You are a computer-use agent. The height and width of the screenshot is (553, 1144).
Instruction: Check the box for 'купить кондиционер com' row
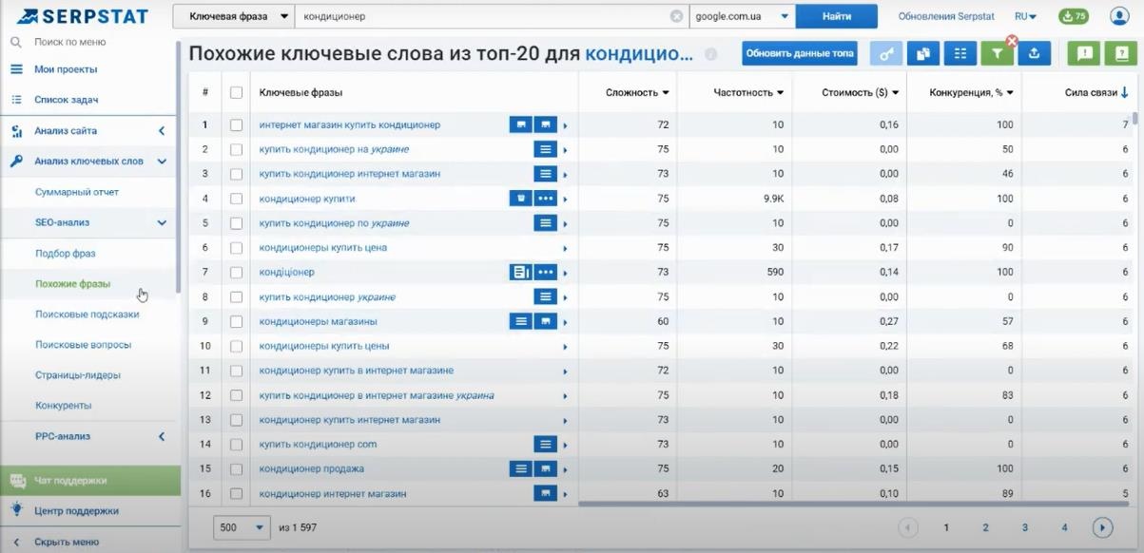point(237,445)
